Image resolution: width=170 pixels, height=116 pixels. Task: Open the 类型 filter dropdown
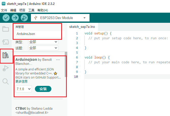coord(43,42)
